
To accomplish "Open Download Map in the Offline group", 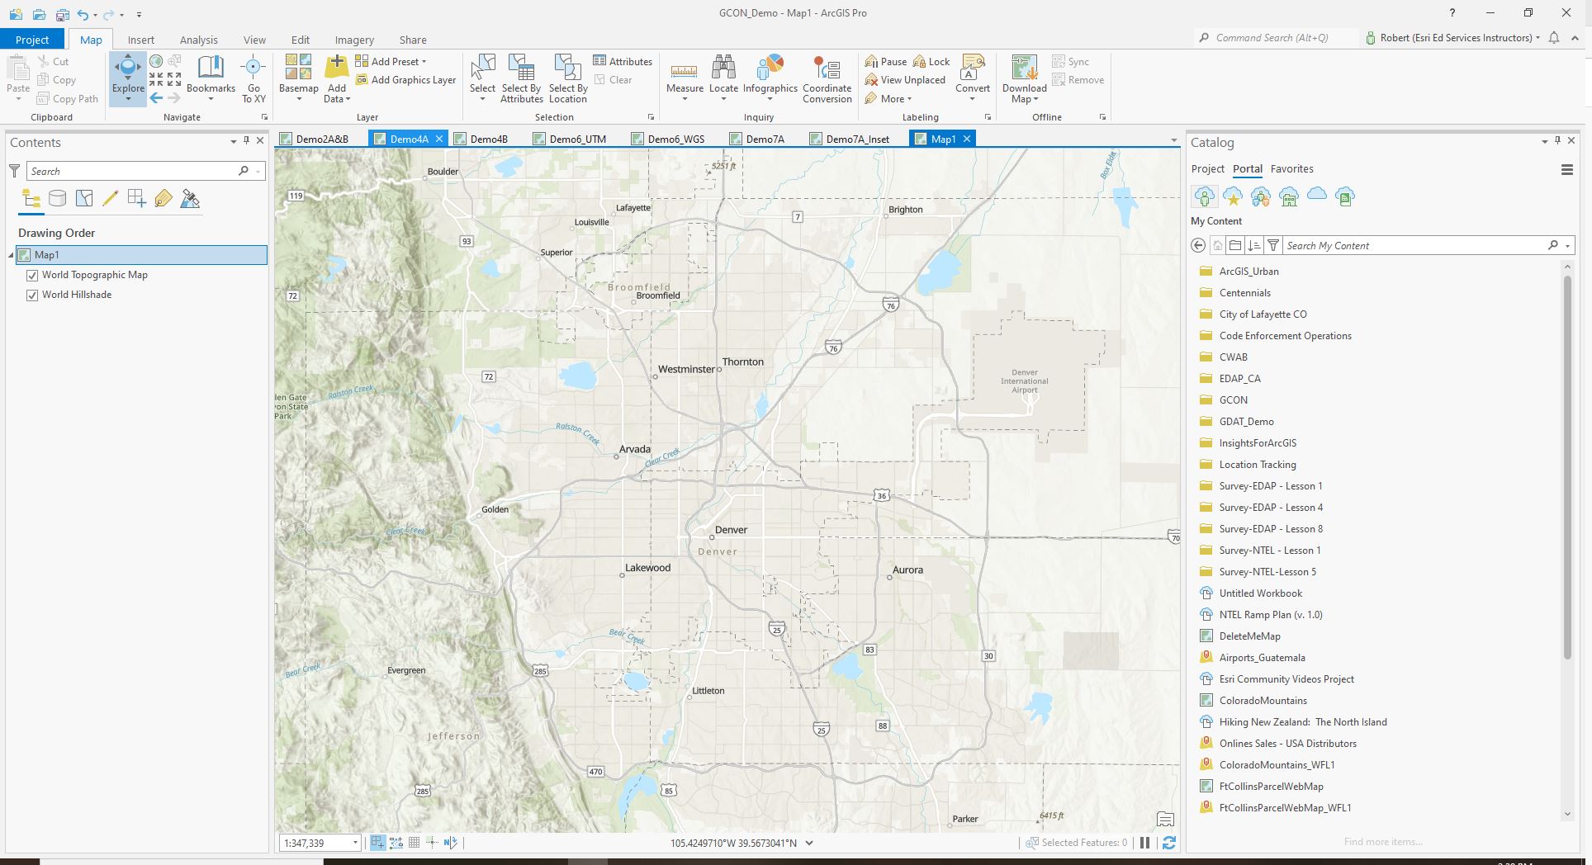I will tap(1023, 78).
